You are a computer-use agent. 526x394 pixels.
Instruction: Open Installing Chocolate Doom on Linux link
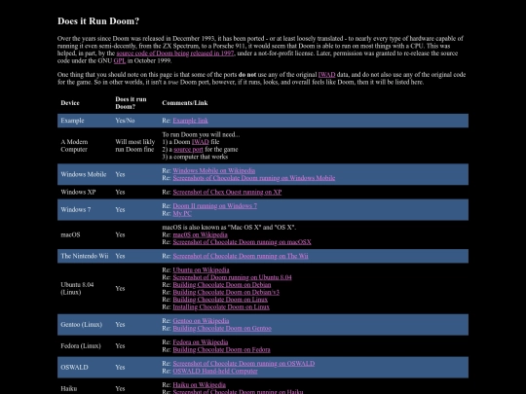(221, 306)
